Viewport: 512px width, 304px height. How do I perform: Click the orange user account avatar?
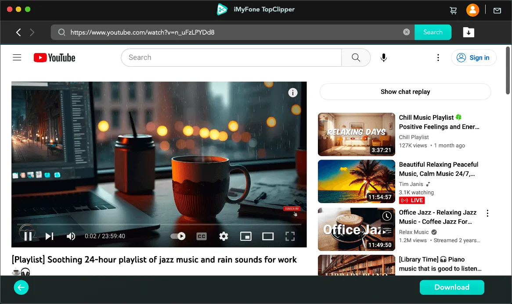(x=472, y=10)
